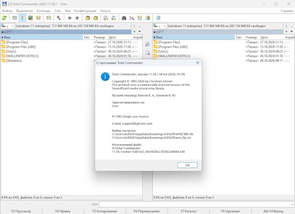Go forward with the right arrow icon

77,18
